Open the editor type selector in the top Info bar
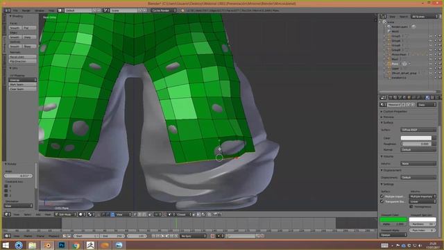Image resolution: width=444 pixels, height=250 pixels. coord(8,10)
